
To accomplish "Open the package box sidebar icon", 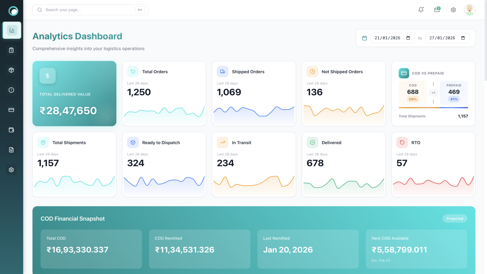I will 11,70.
